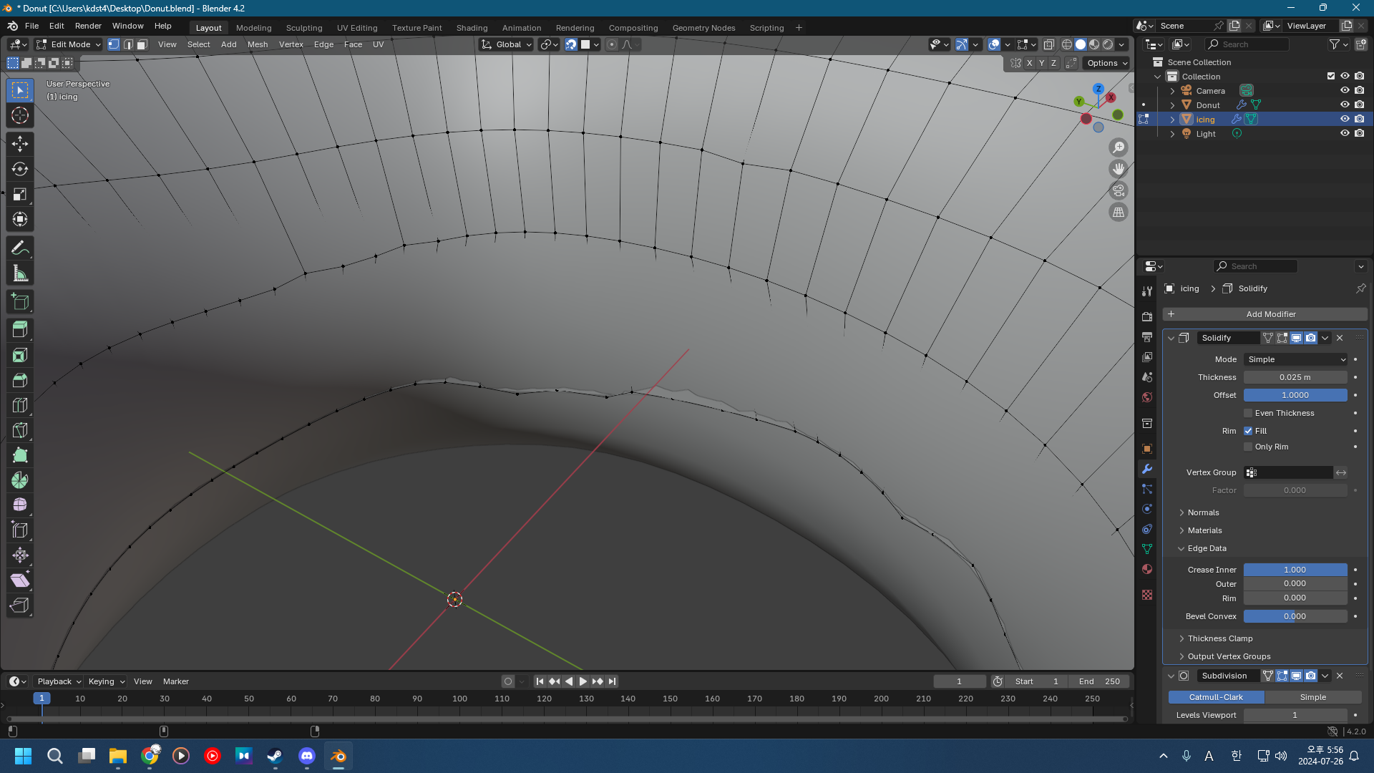Select the Shrink/Fatten tool

pos(20,555)
